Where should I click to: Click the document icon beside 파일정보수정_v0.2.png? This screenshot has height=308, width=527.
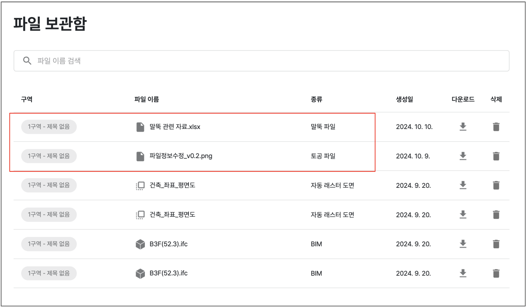(x=140, y=156)
